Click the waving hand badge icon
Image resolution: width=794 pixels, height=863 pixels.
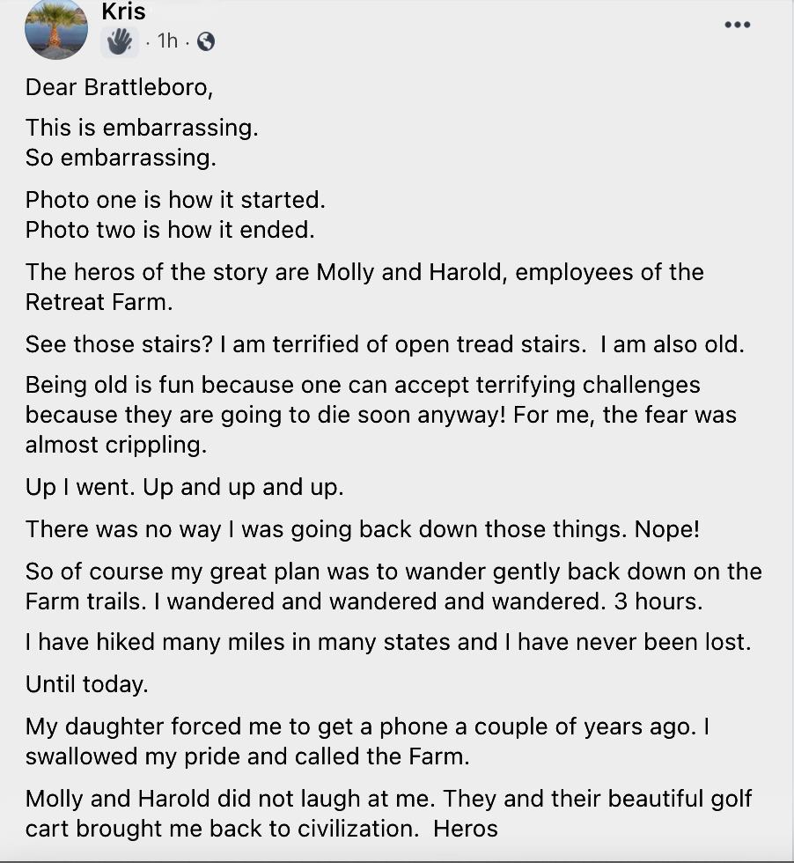(x=120, y=41)
